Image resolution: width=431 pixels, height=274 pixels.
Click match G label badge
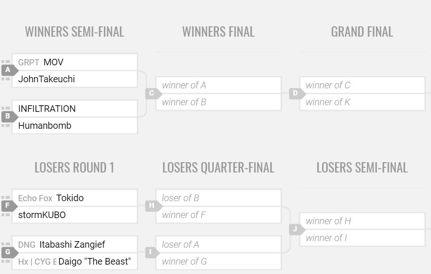tap(8, 252)
